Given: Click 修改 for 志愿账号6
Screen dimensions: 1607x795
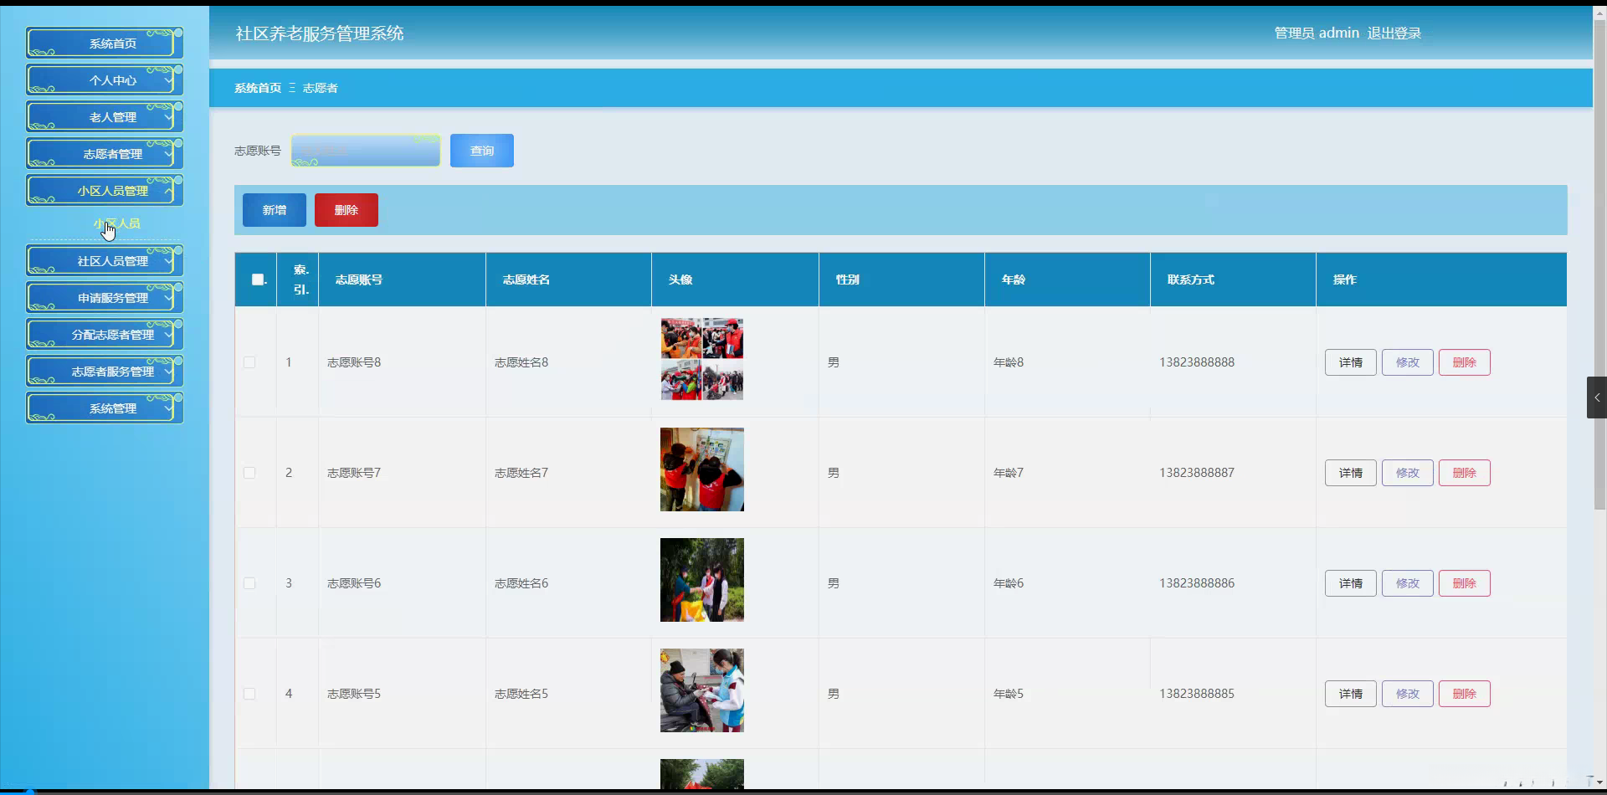Looking at the screenshot, I should coord(1408,583).
